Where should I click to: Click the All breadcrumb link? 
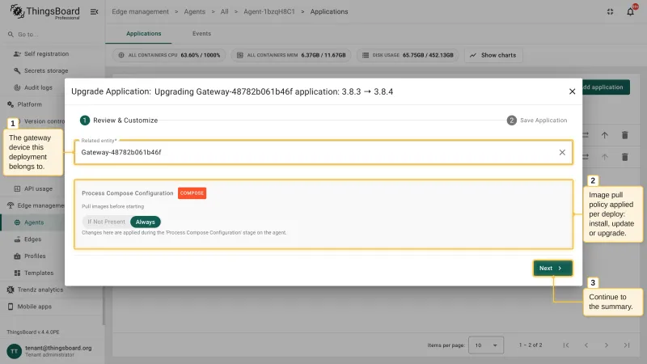[225, 11]
